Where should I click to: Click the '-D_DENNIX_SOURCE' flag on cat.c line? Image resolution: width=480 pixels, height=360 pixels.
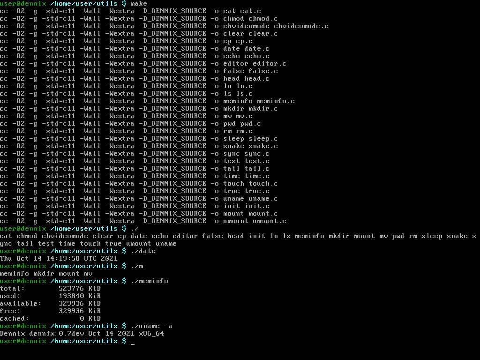pos(172,11)
